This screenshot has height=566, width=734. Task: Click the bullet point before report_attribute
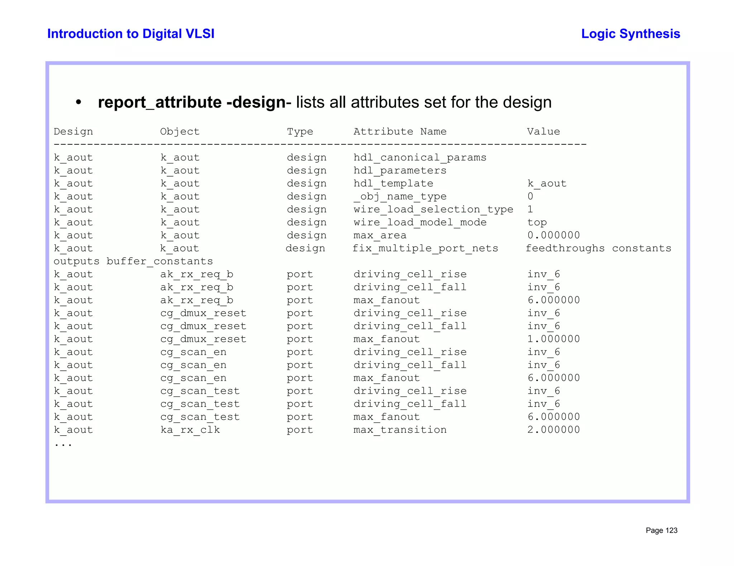pyautogui.click(x=78, y=103)
